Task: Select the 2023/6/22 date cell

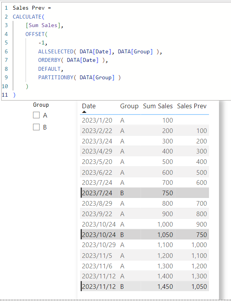Action: [97, 172]
